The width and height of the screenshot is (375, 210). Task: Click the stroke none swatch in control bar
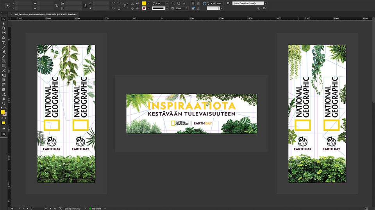[x=144, y=8]
